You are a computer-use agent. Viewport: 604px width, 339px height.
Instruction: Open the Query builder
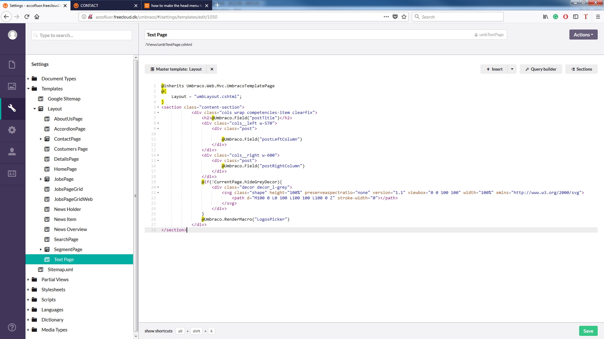click(541, 69)
